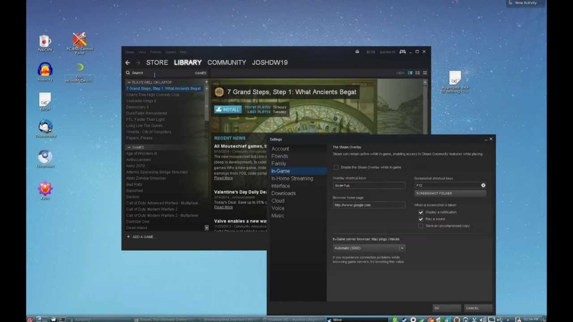Switch Library to detail view icon
The width and height of the screenshot is (573, 322).
[410, 73]
